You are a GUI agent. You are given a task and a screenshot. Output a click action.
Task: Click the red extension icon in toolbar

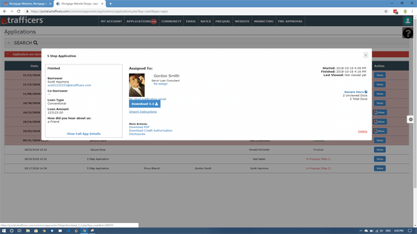(x=395, y=12)
